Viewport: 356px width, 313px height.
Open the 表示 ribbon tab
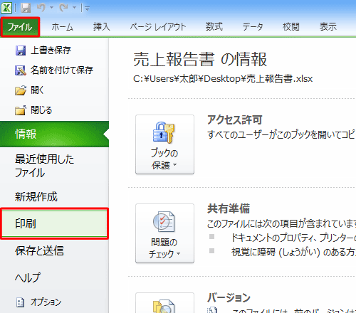[x=328, y=27]
